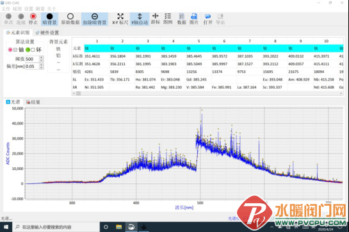
Task: Enable the 游标 cursor tool
Action: tap(156, 19)
